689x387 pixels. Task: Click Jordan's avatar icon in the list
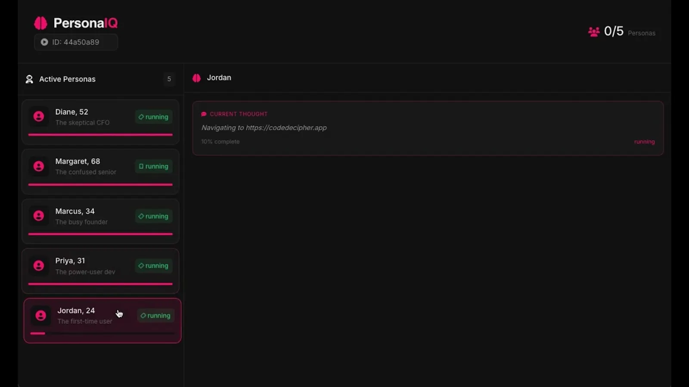[x=41, y=316]
